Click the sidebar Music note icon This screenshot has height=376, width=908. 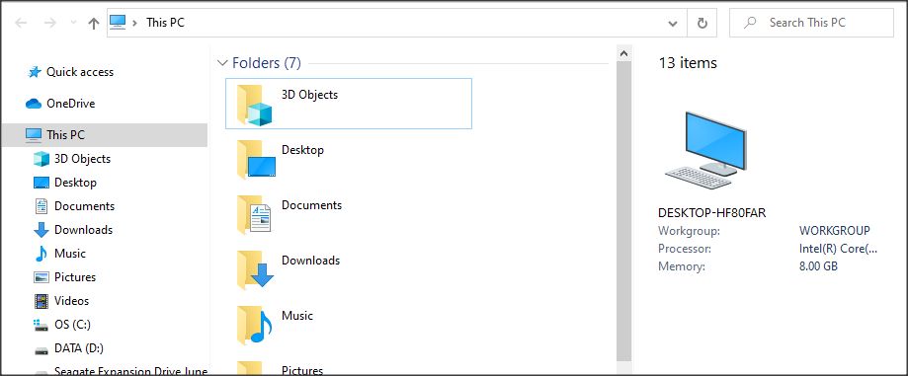coord(41,254)
